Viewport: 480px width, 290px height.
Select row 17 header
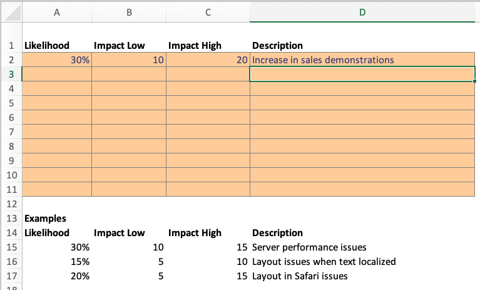pos(11,276)
